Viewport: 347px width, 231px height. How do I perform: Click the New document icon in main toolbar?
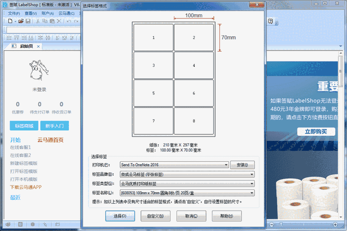click(10, 21)
